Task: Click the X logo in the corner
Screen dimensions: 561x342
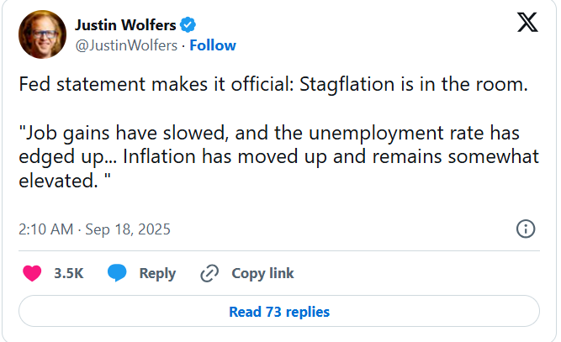Action: coord(527,24)
